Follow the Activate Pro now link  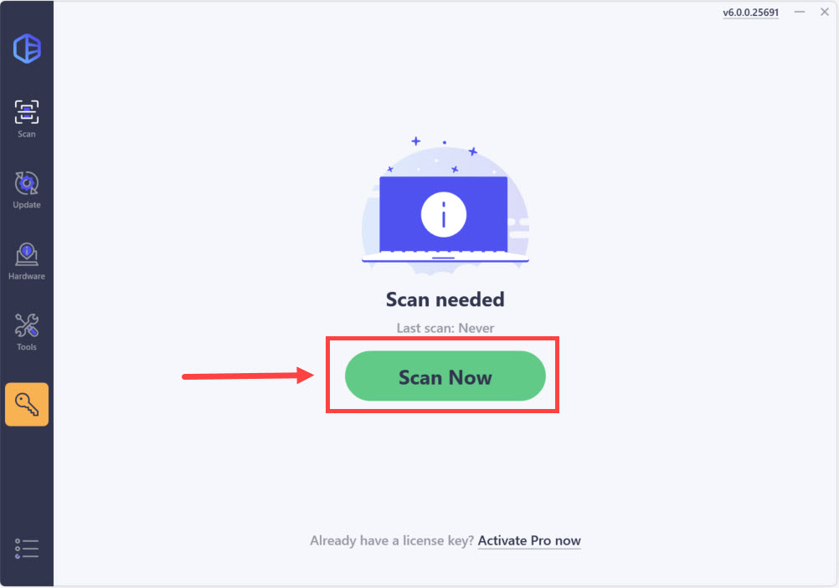(x=529, y=541)
